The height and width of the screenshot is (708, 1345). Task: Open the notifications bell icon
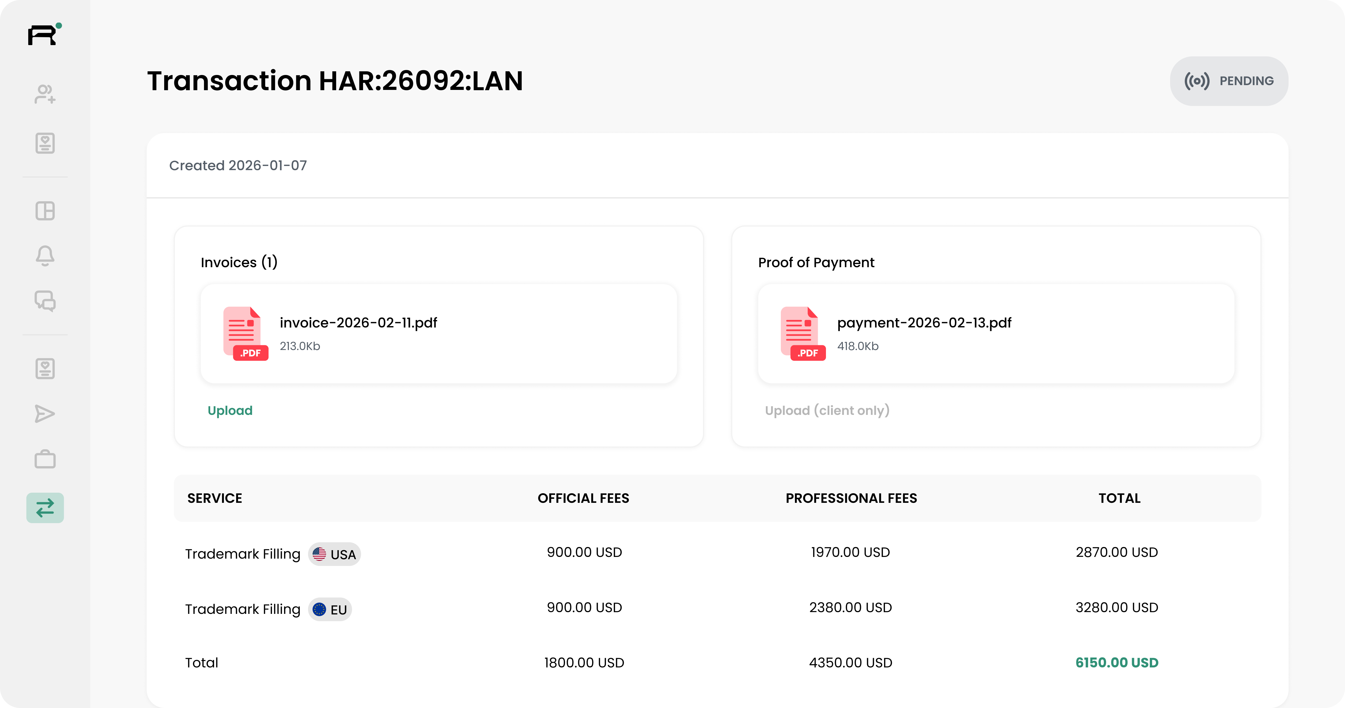point(45,256)
